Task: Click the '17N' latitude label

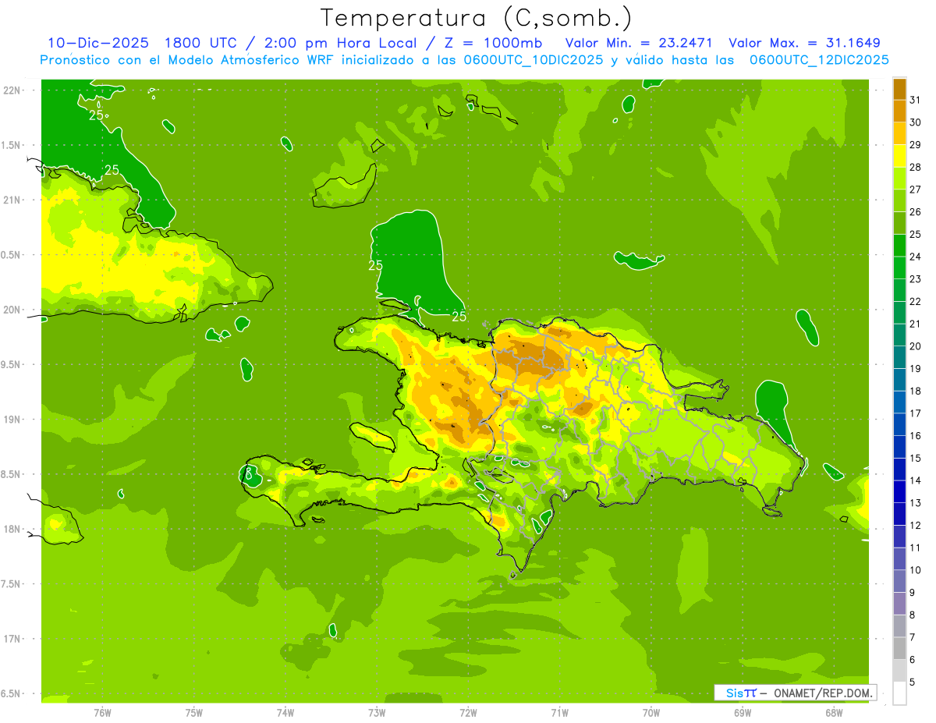Action: 12,639
